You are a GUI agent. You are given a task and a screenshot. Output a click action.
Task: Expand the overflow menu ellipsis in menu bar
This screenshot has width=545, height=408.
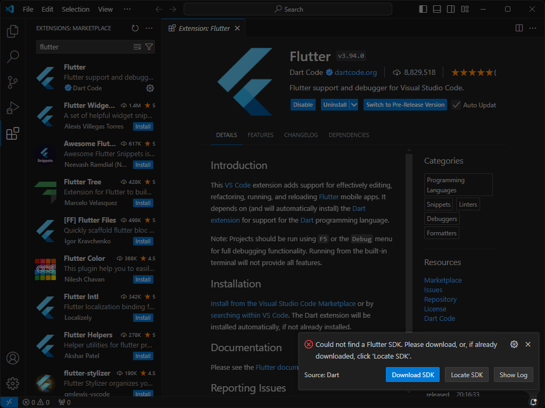pos(127,10)
